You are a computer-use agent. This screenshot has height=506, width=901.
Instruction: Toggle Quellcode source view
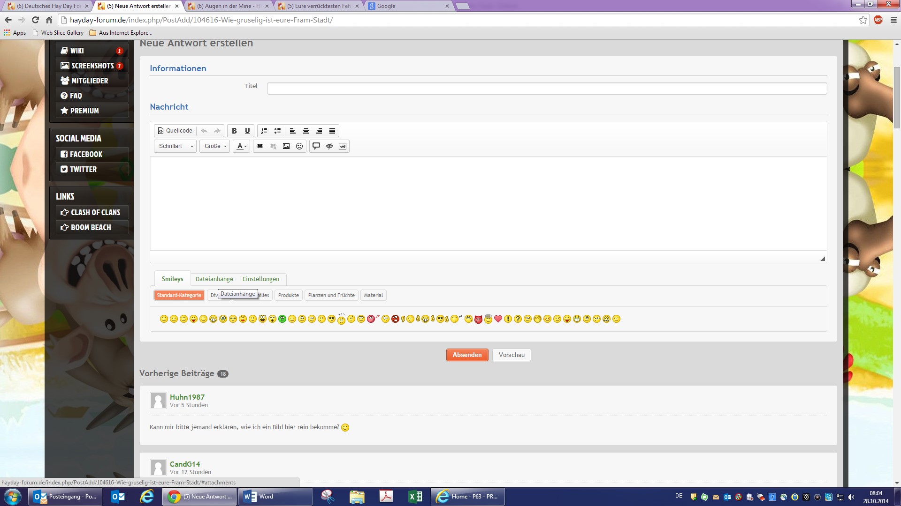175,131
